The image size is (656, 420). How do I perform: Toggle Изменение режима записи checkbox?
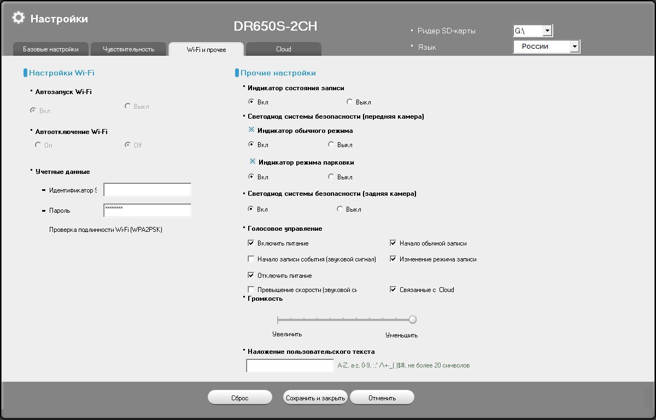[x=393, y=259]
